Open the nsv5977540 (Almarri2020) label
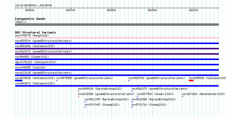Screen dimensions: 226x117 (155, 94)
